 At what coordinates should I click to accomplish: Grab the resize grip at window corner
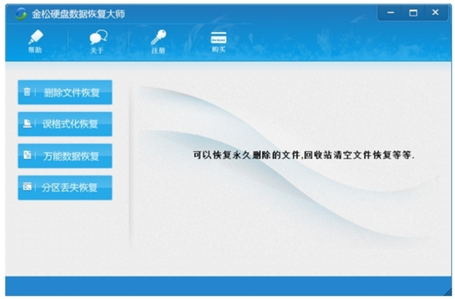click(x=448, y=291)
